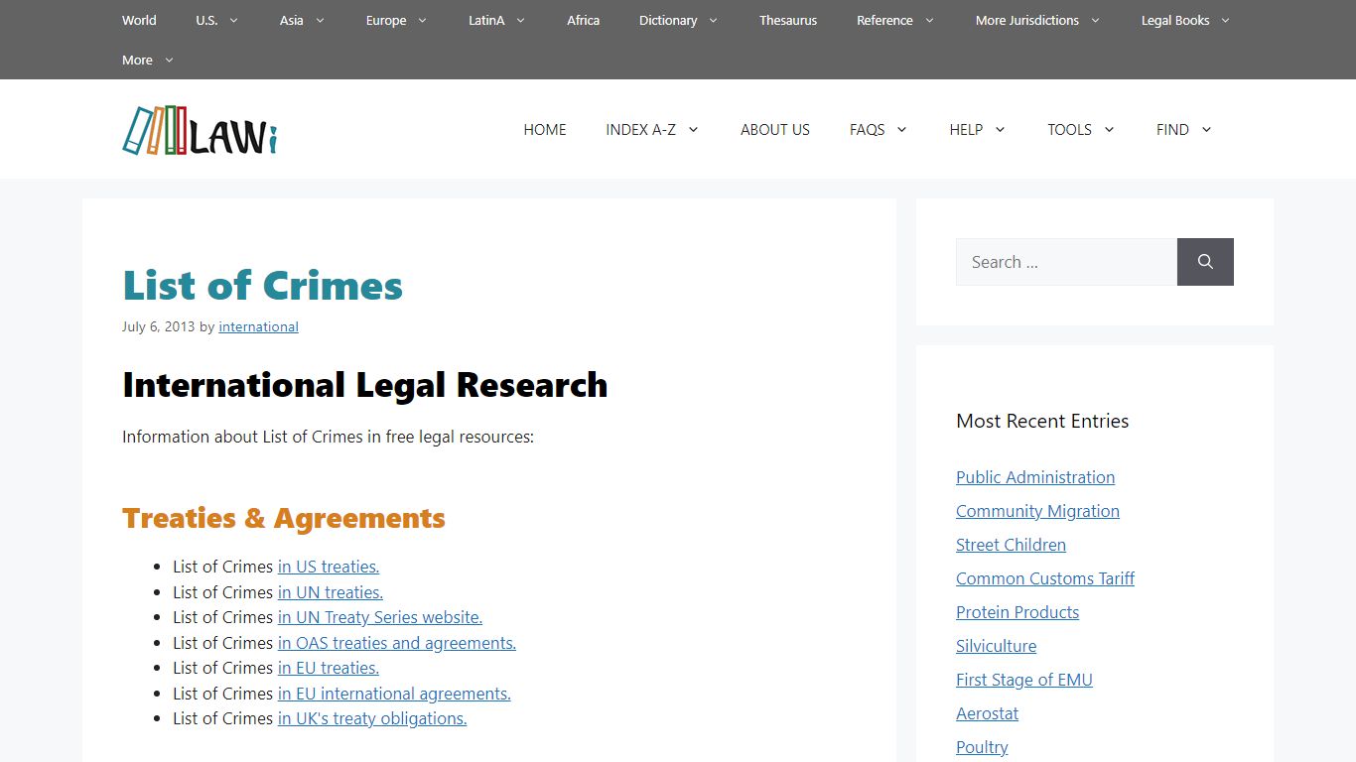Expand the Asia dropdown chevron
Screen dimensions: 1356x762
pyautogui.click(x=320, y=20)
